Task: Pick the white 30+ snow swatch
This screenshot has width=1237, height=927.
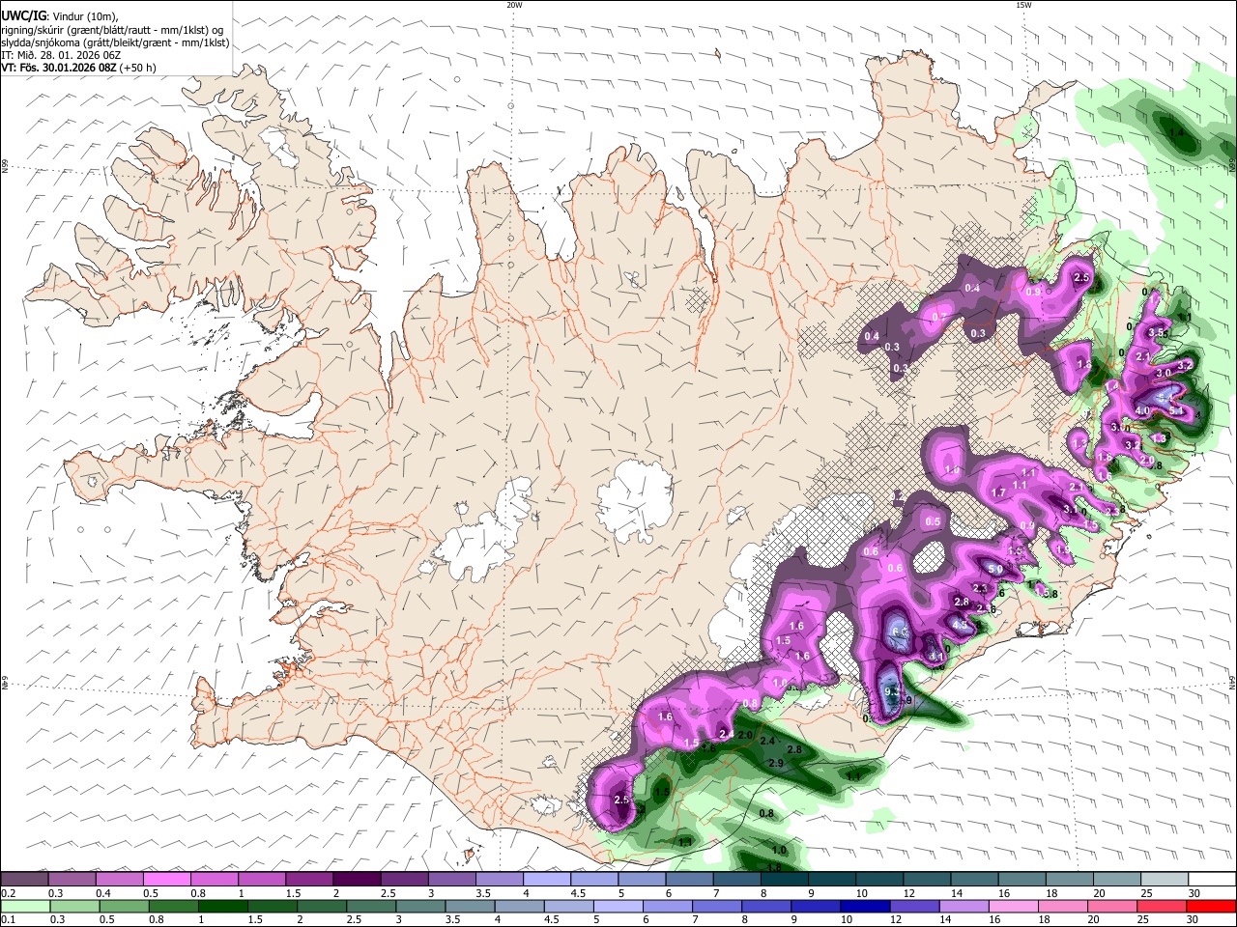Action: 1212,879
